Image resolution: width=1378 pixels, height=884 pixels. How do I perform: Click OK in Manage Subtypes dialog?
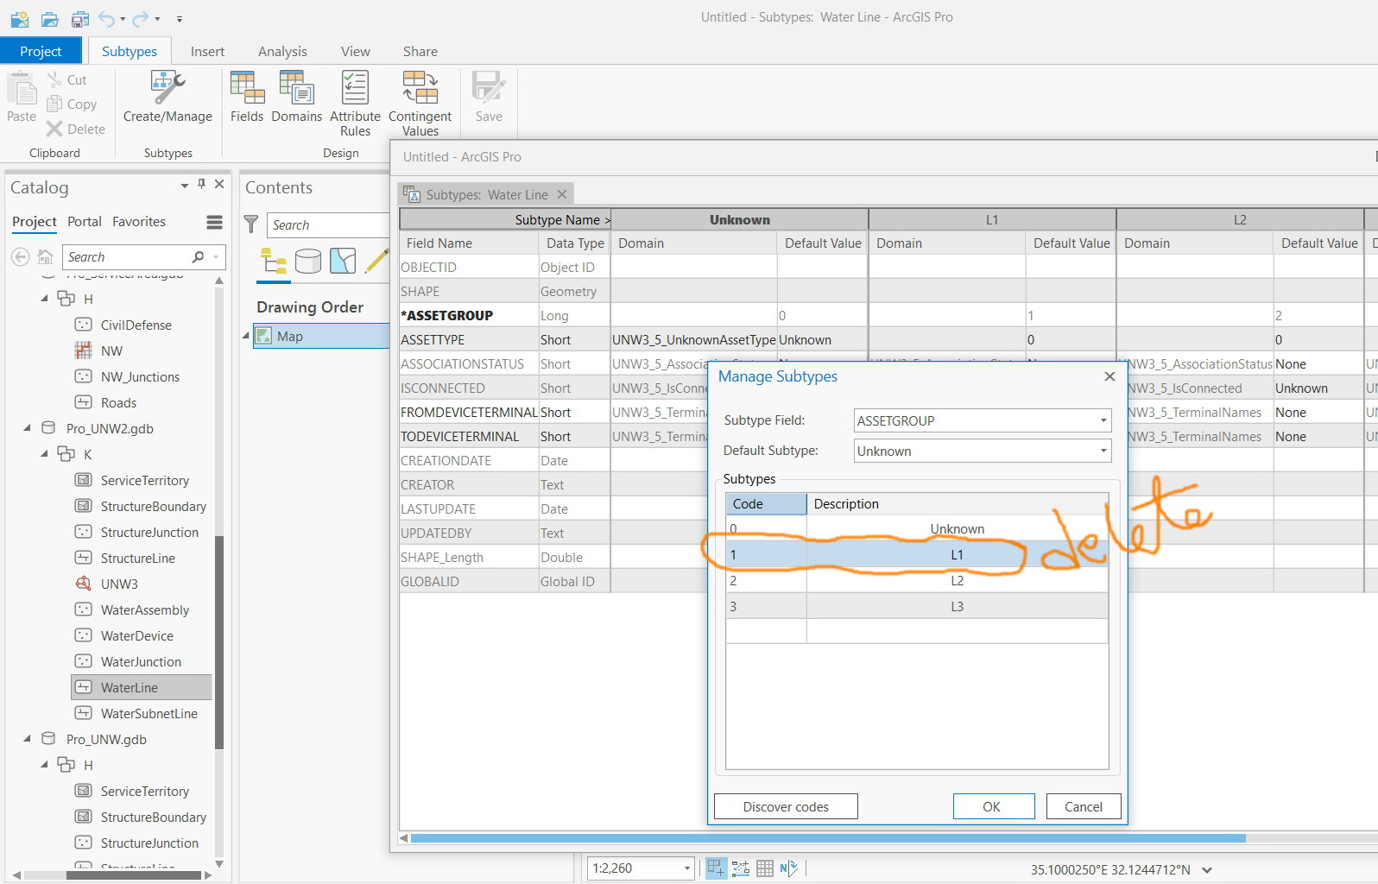coord(994,806)
